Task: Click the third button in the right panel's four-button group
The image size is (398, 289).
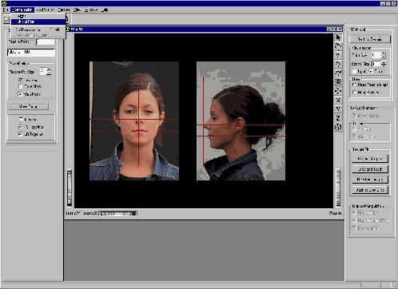Action: (x=370, y=180)
